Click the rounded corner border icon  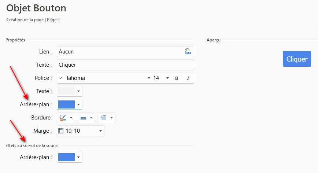point(103,118)
